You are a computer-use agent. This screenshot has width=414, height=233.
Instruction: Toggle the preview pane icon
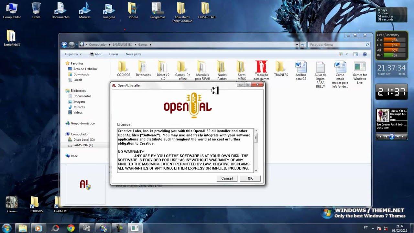pos(355,54)
